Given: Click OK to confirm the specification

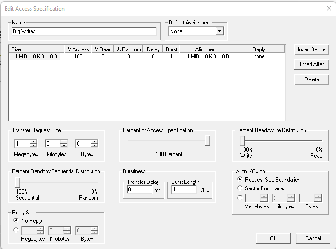Looking at the screenshot, I should [x=273, y=238].
